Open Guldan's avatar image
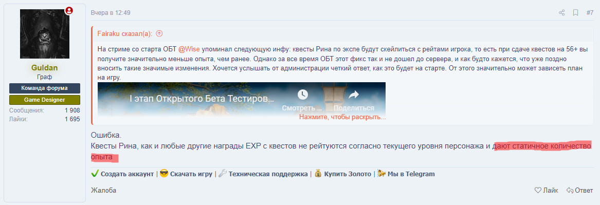600x205 pixels. pos(44,34)
